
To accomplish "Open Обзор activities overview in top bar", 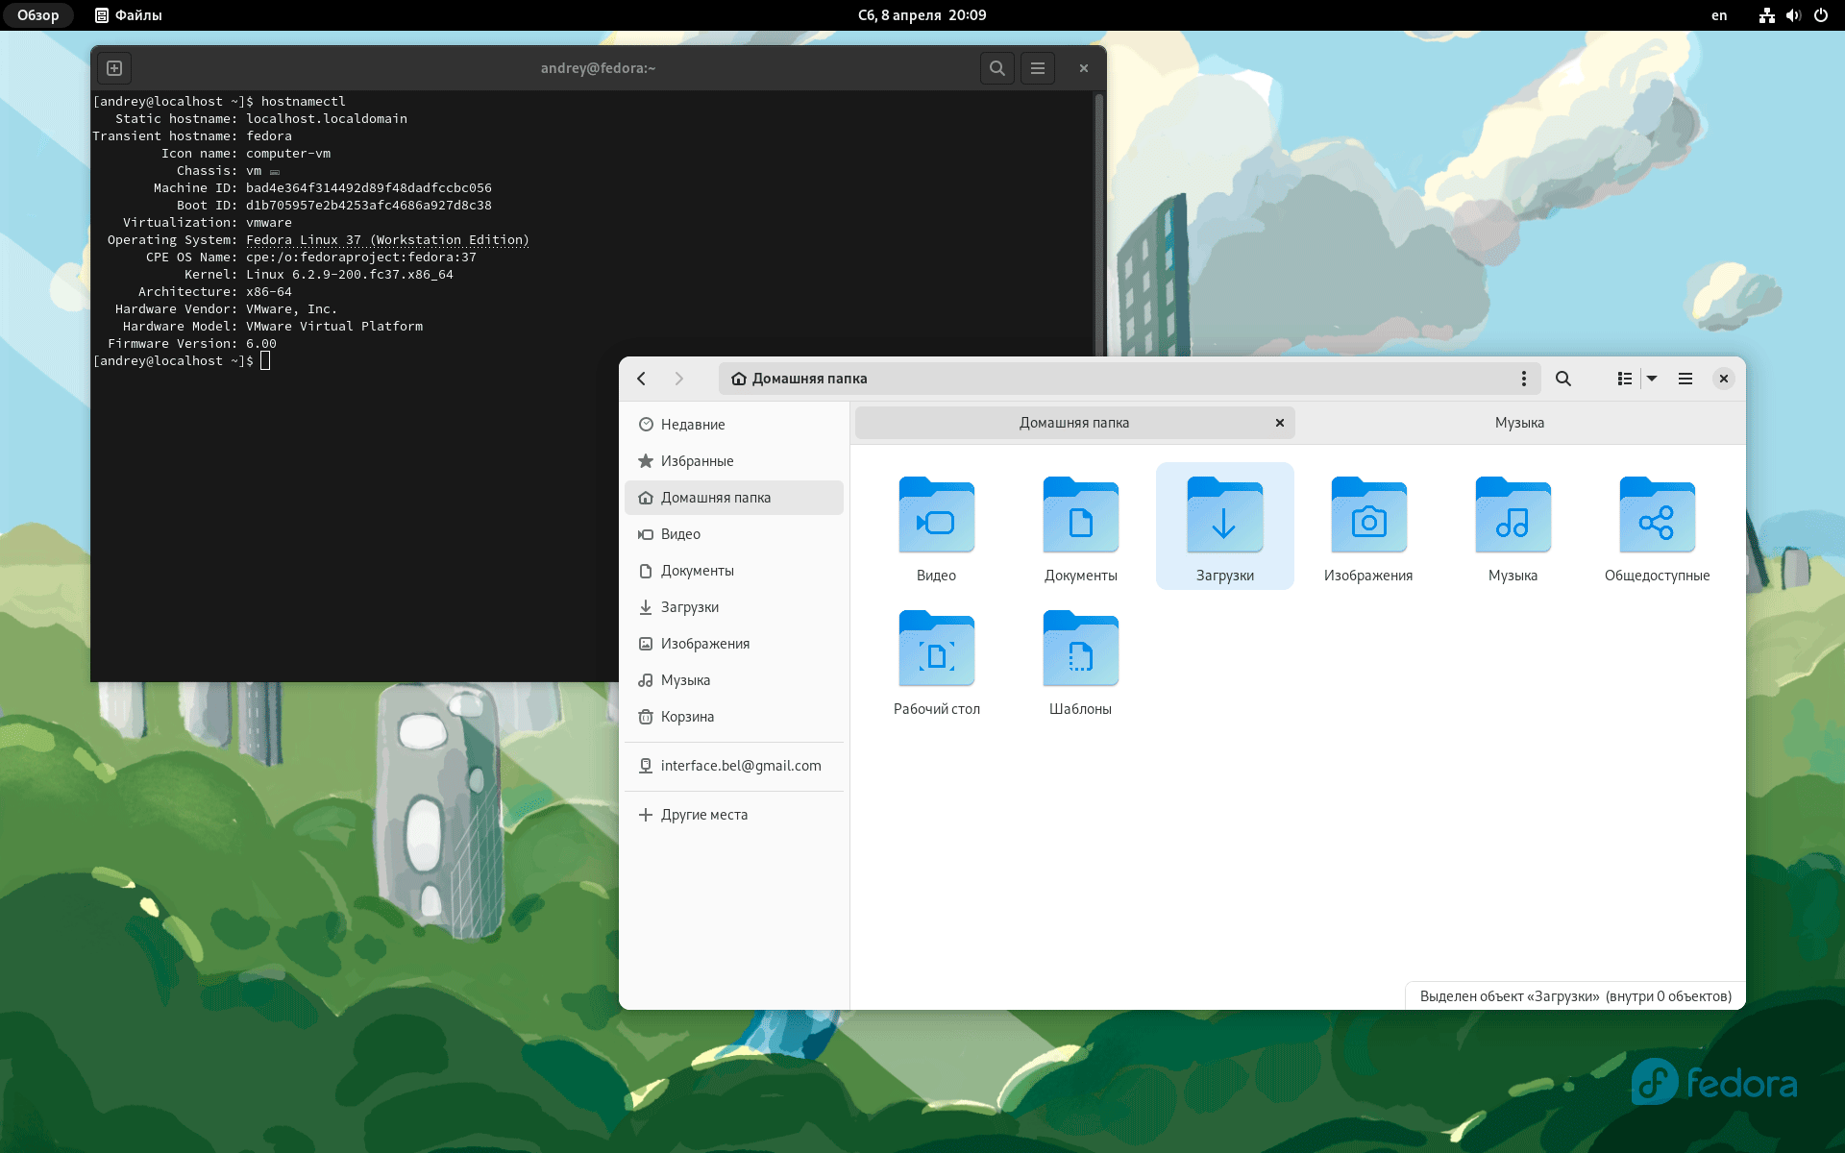I will click(38, 15).
